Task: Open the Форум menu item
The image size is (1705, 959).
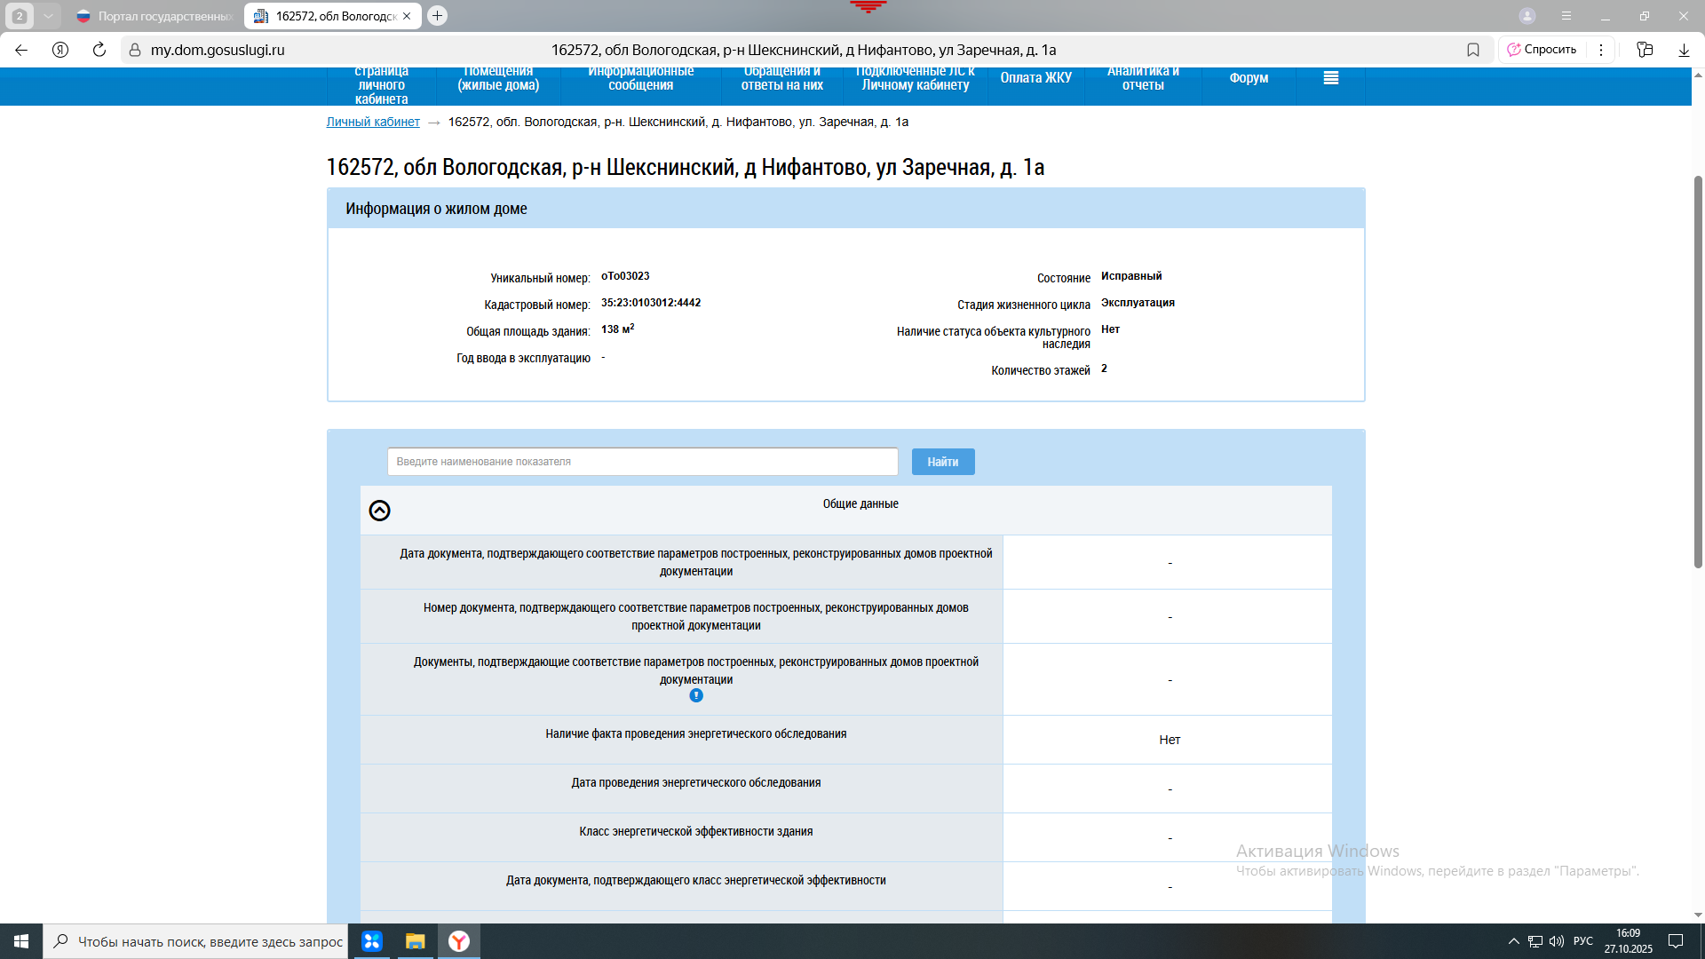Action: click(x=1249, y=78)
